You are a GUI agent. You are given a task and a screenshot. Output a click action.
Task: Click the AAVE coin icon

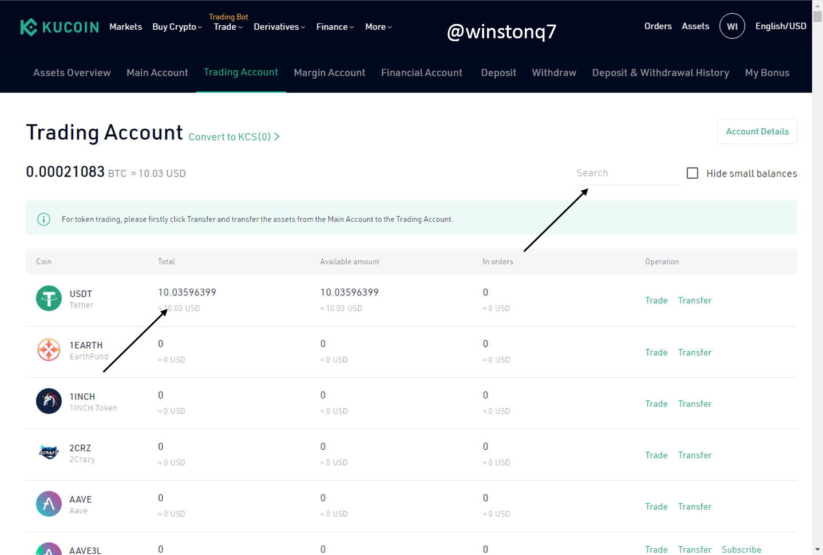(x=49, y=504)
